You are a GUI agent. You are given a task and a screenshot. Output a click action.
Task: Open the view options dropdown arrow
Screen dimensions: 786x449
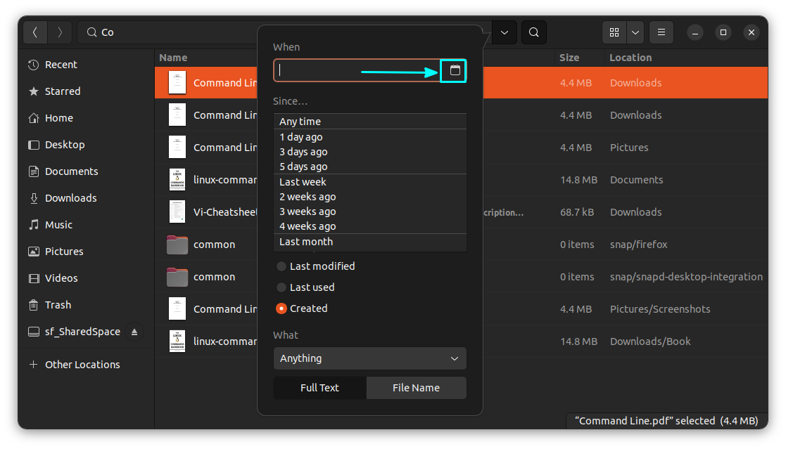coord(635,32)
